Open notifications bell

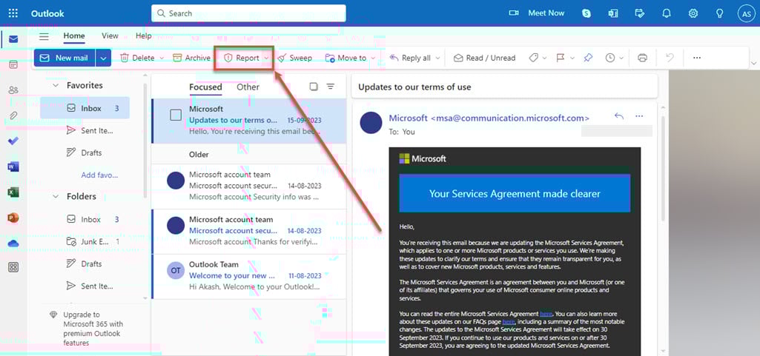[x=667, y=13]
